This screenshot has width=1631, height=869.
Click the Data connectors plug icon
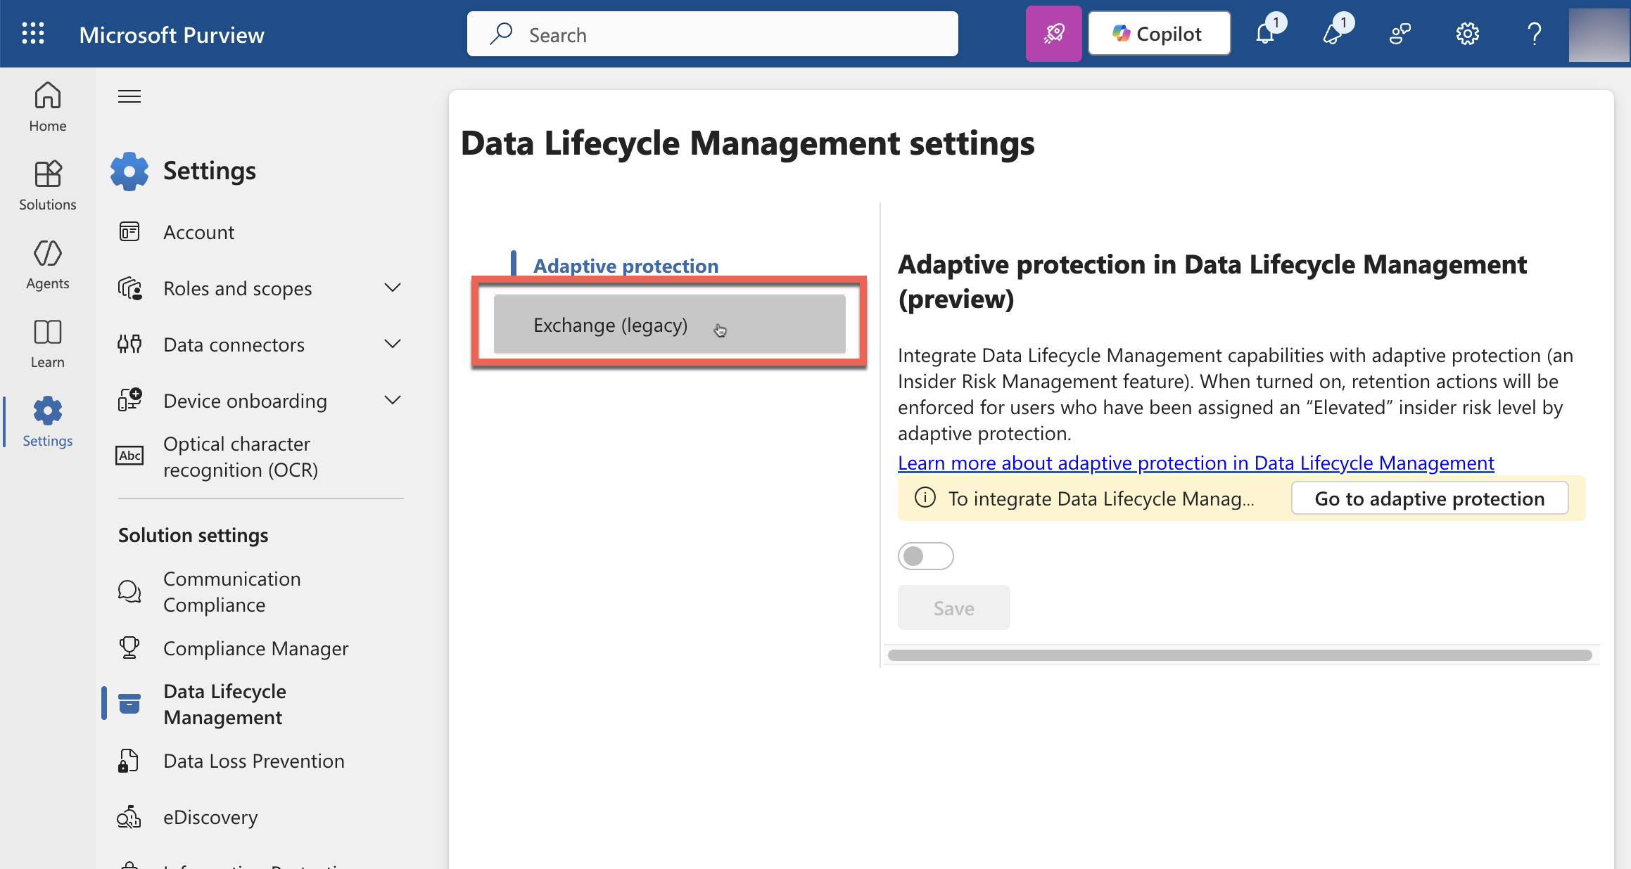(x=129, y=345)
